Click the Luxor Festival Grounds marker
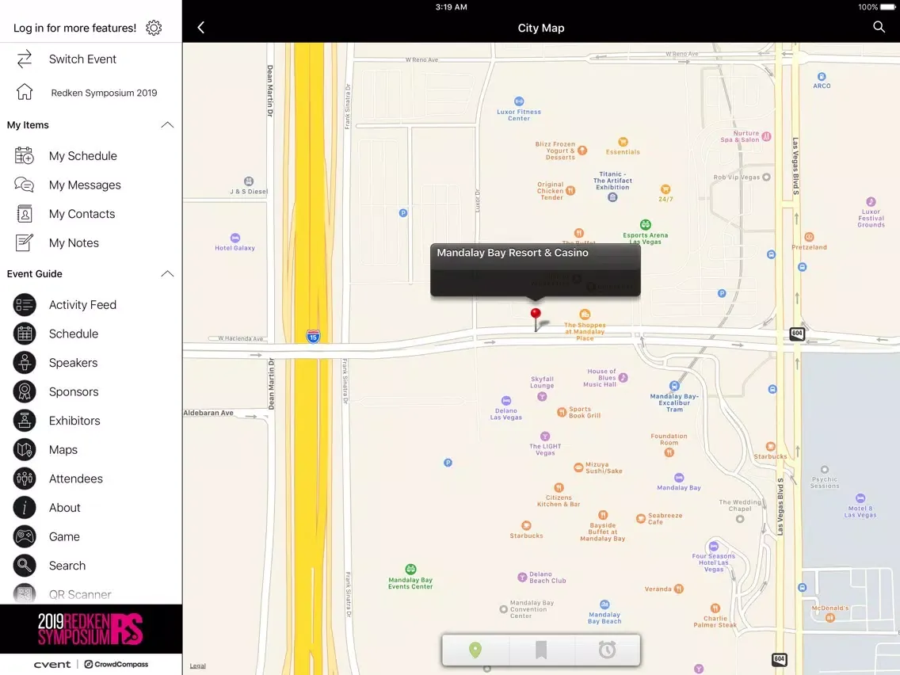The width and height of the screenshot is (900, 675). pos(871,201)
